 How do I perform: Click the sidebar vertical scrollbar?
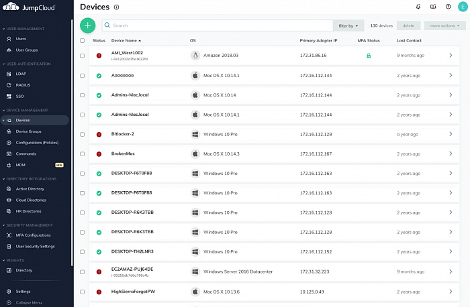[x=72, y=142]
